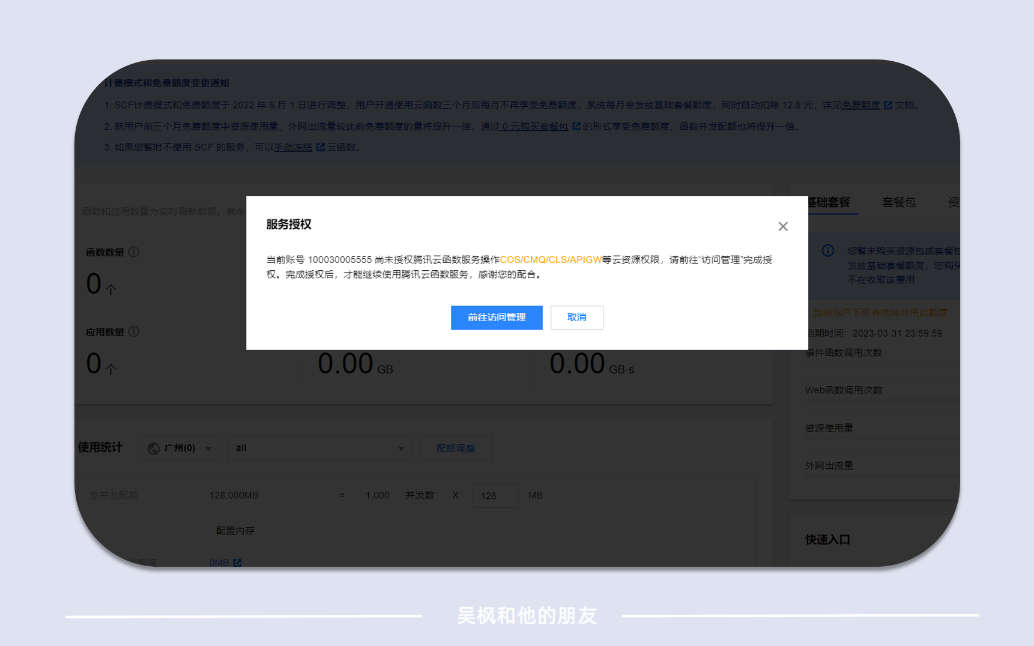Click info icon in package notice panel
The height and width of the screenshot is (646, 1034).
pyautogui.click(x=827, y=250)
